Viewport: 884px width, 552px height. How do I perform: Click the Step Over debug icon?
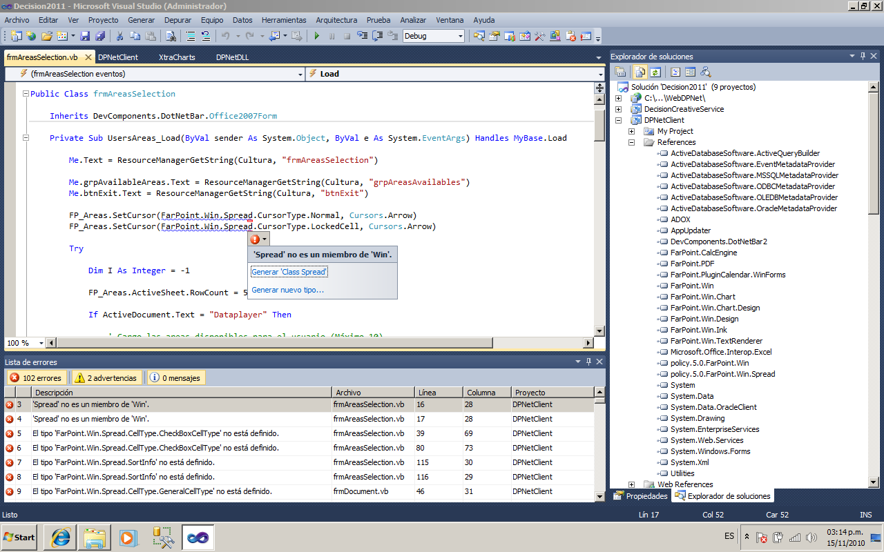[378, 36]
